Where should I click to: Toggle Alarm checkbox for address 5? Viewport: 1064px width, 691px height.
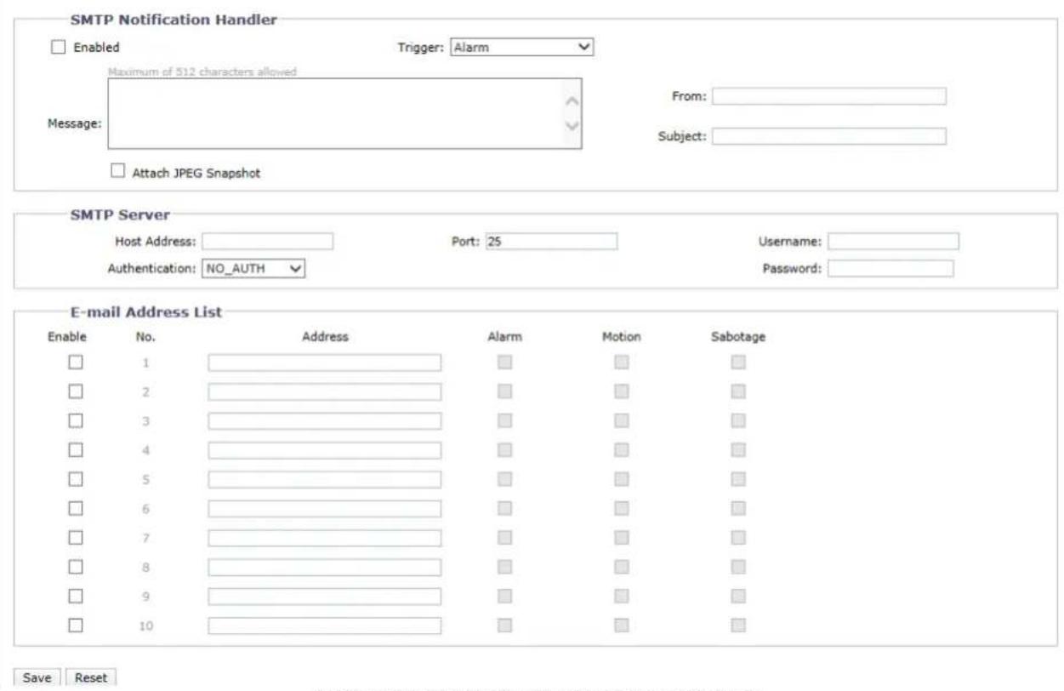pyautogui.click(x=504, y=479)
